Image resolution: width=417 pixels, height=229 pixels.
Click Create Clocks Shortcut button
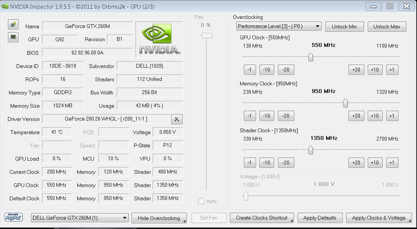point(262,218)
